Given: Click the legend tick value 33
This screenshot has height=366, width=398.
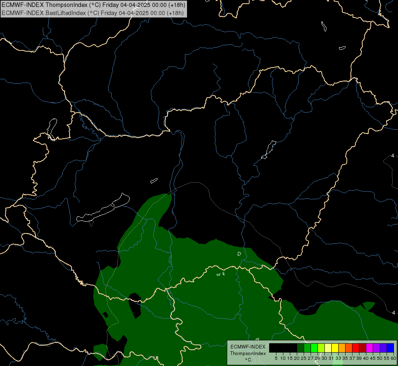Looking at the screenshot, I should [x=338, y=358].
